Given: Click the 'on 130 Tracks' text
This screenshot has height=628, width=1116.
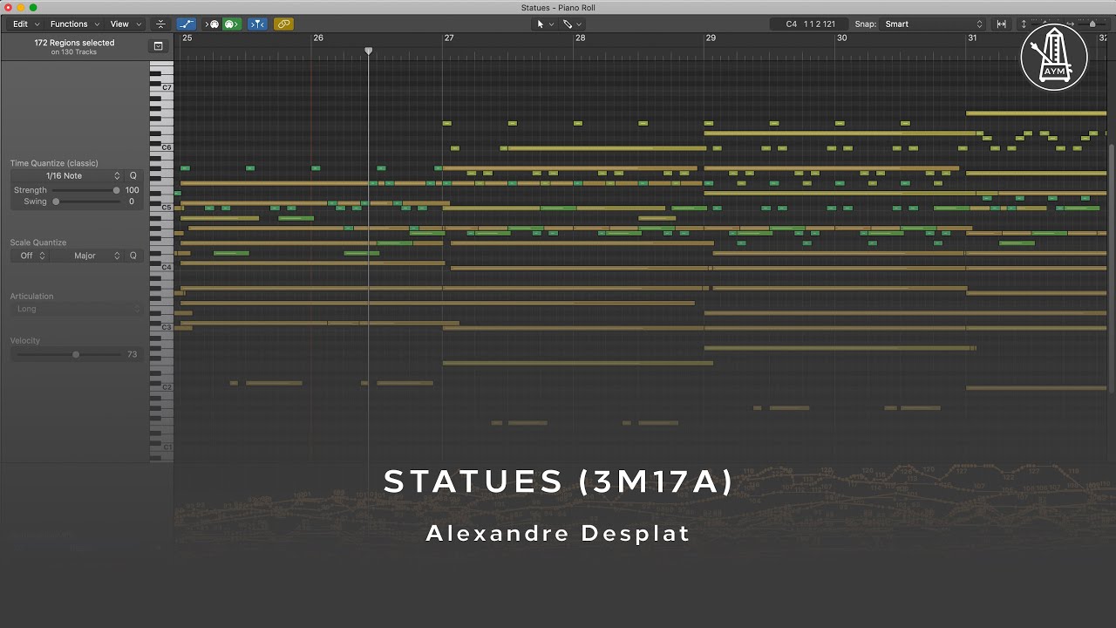Looking at the screenshot, I should click(74, 52).
